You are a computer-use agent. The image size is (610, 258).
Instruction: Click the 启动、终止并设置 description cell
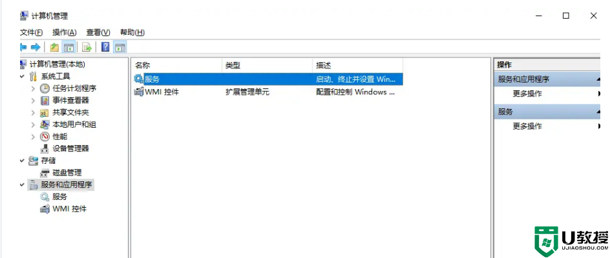pos(355,79)
